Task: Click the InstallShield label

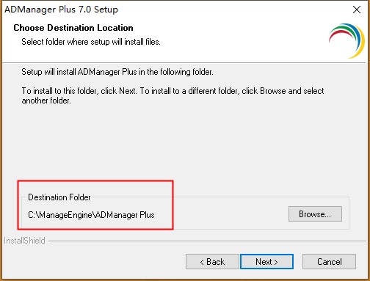Action: click(24, 241)
